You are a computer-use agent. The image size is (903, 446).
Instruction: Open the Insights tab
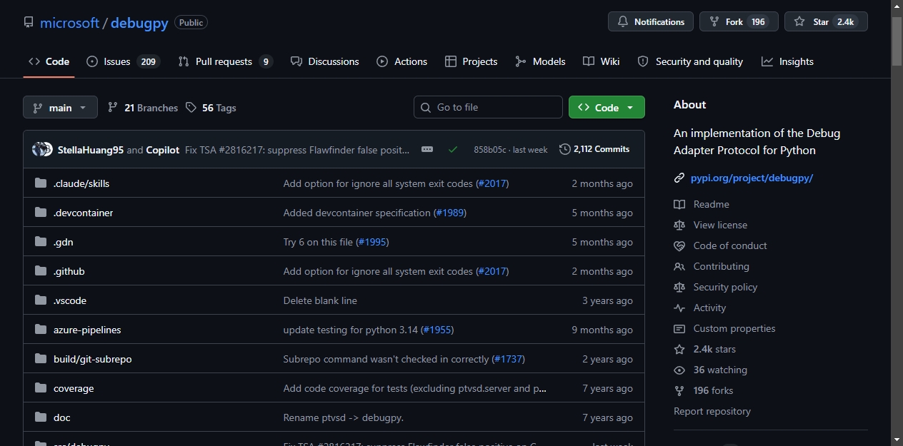[x=787, y=61]
